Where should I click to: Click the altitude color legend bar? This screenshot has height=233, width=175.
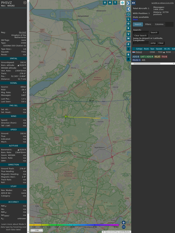74,225
